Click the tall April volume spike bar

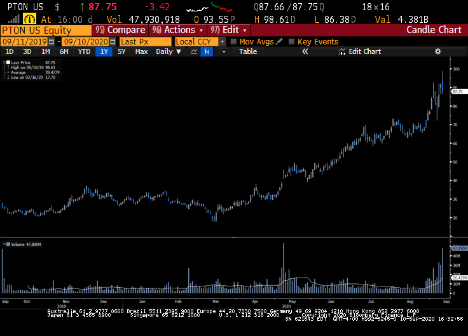[x=284, y=268]
